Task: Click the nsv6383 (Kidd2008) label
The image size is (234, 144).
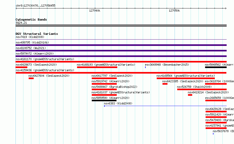Action: [x=118, y=103]
